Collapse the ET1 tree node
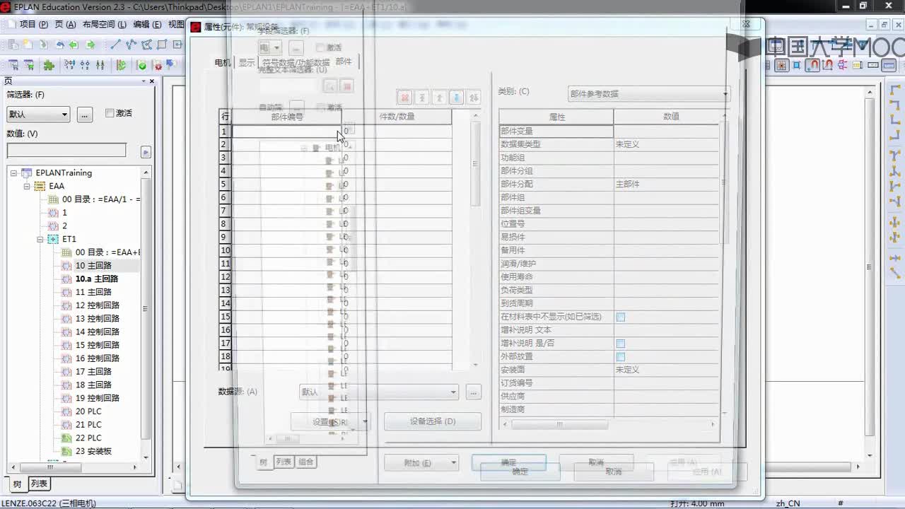 pyautogui.click(x=40, y=239)
